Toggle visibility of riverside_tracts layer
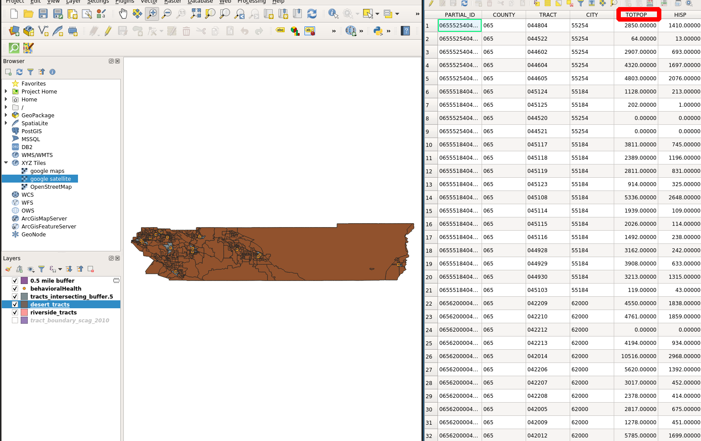 point(15,313)
